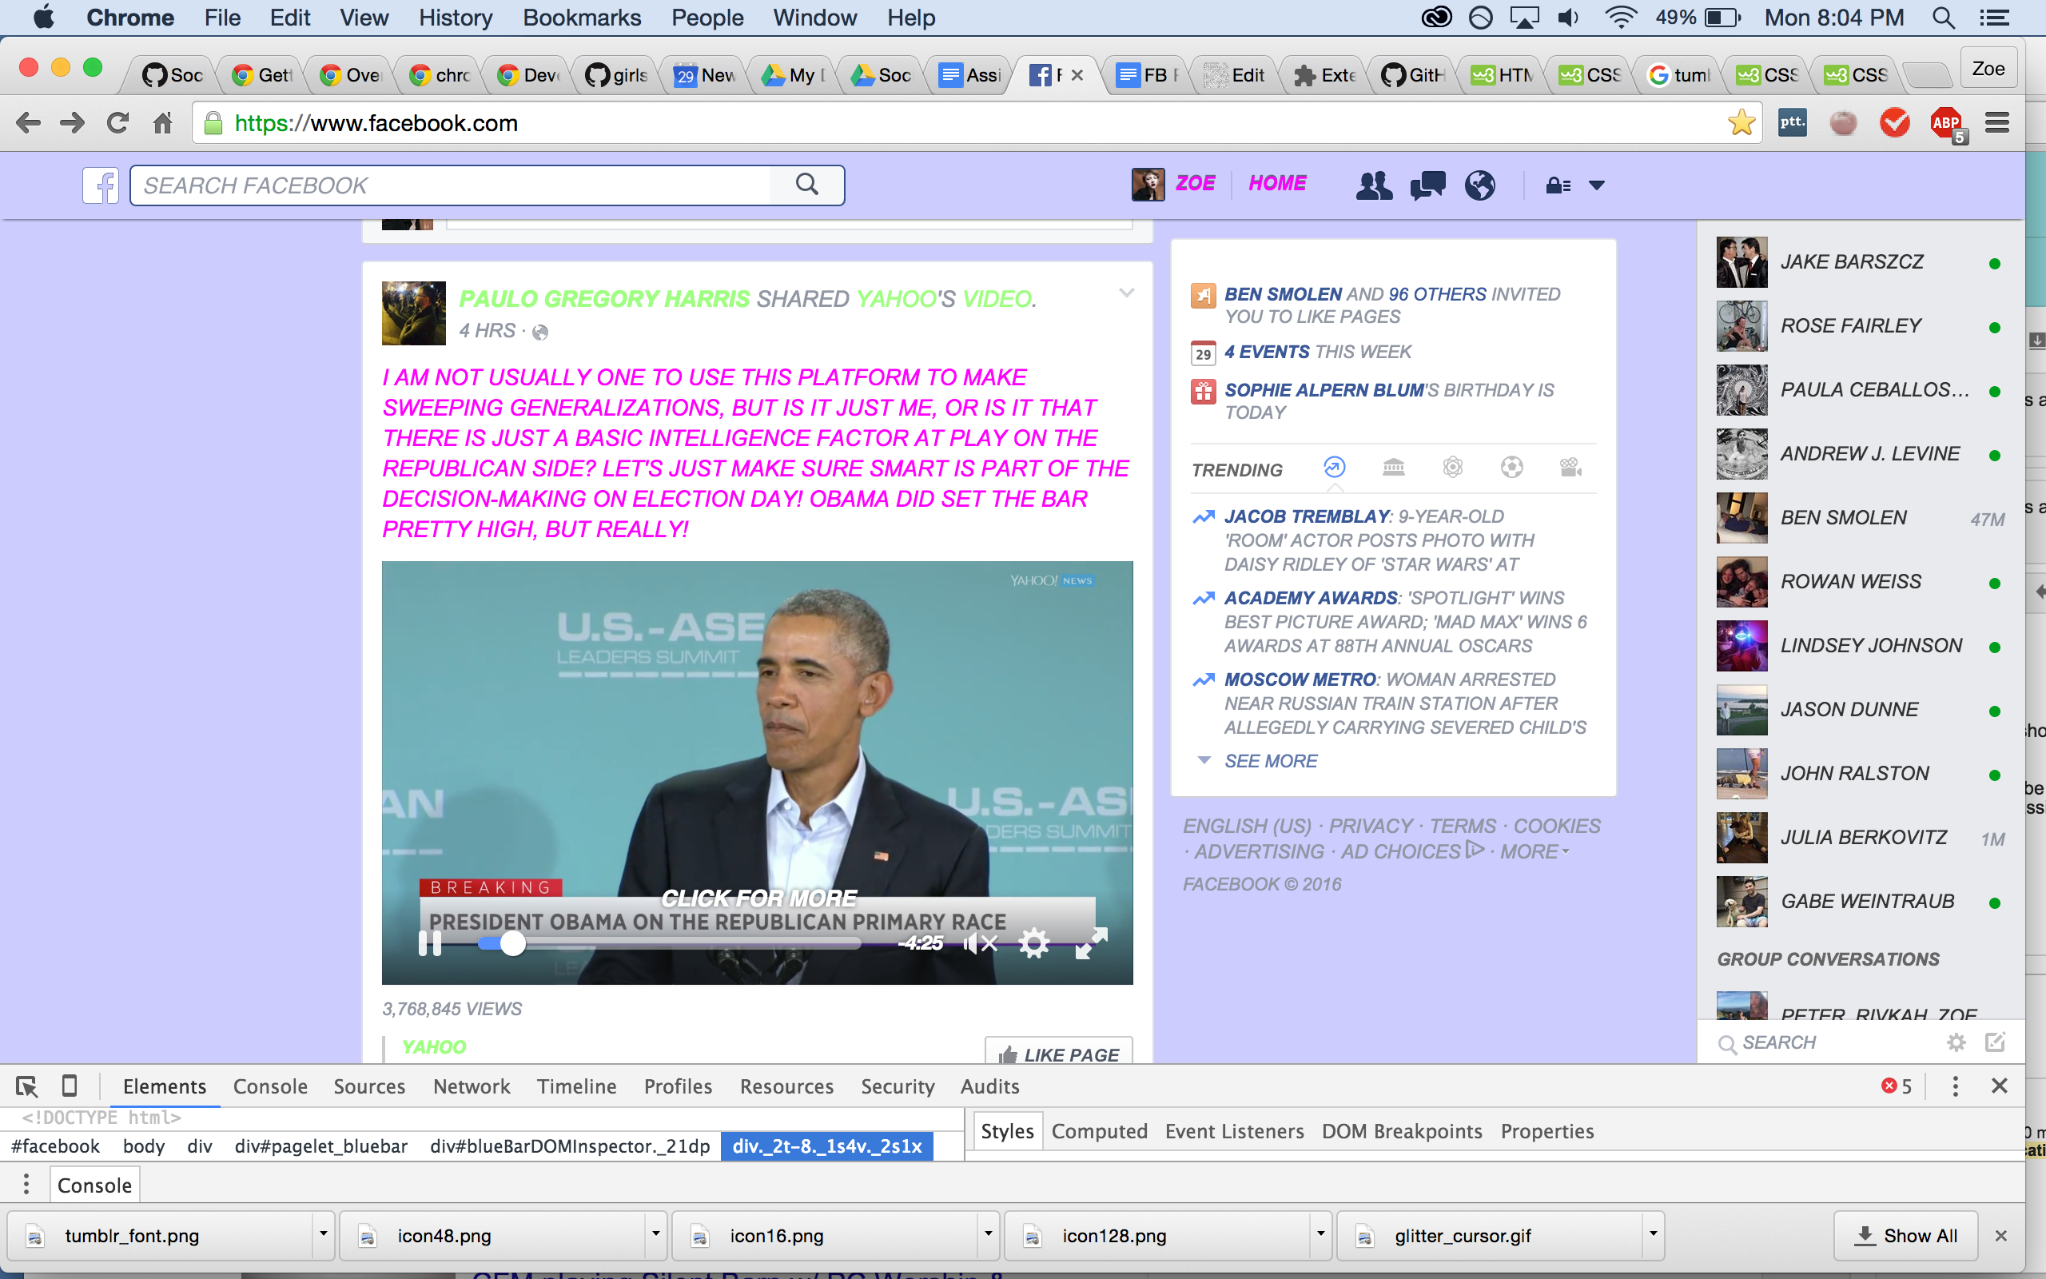Pause the Obama video
This screenshot has height=1279, width=2046.
(429, 943)
